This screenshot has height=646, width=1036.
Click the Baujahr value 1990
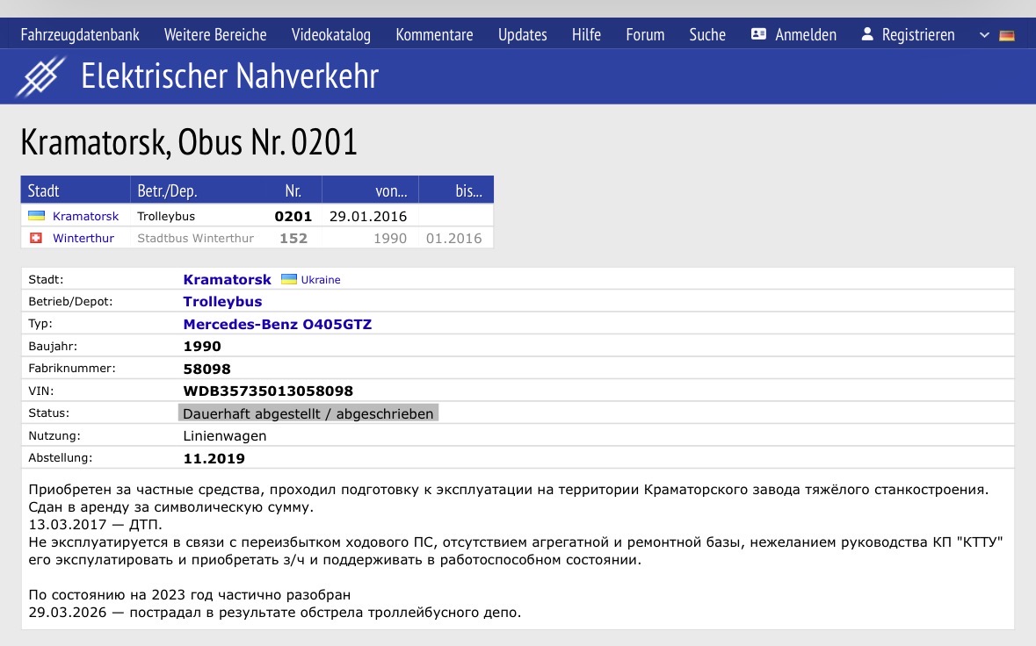click(202, 347)
